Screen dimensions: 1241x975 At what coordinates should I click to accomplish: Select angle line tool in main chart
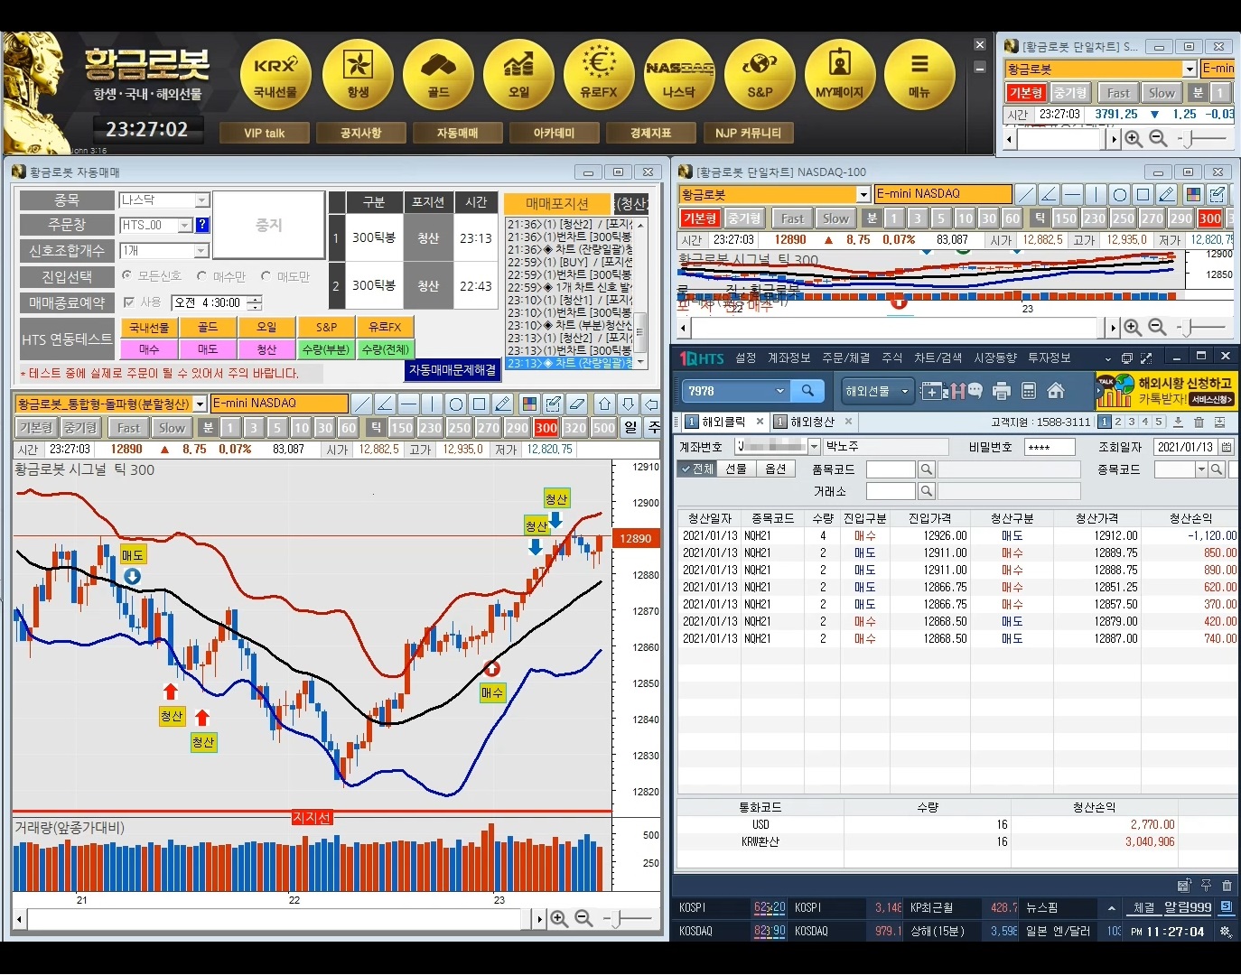click(x=385, y=404)
